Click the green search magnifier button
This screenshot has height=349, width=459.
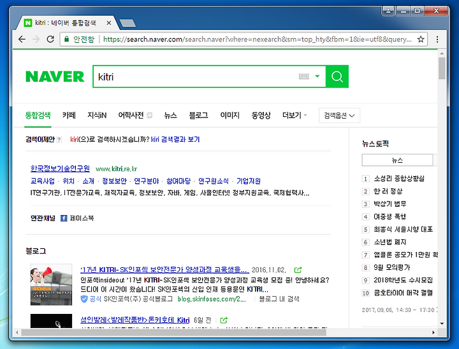[x=337, y=77]
